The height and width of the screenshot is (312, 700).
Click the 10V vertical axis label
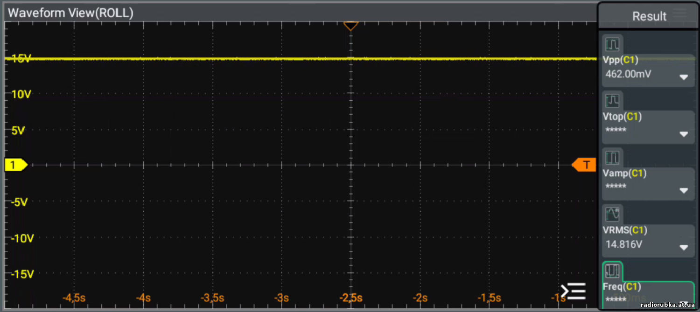21,95
